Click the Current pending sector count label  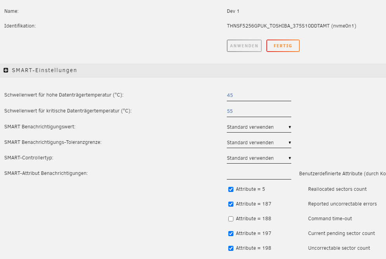click(341, 233)
